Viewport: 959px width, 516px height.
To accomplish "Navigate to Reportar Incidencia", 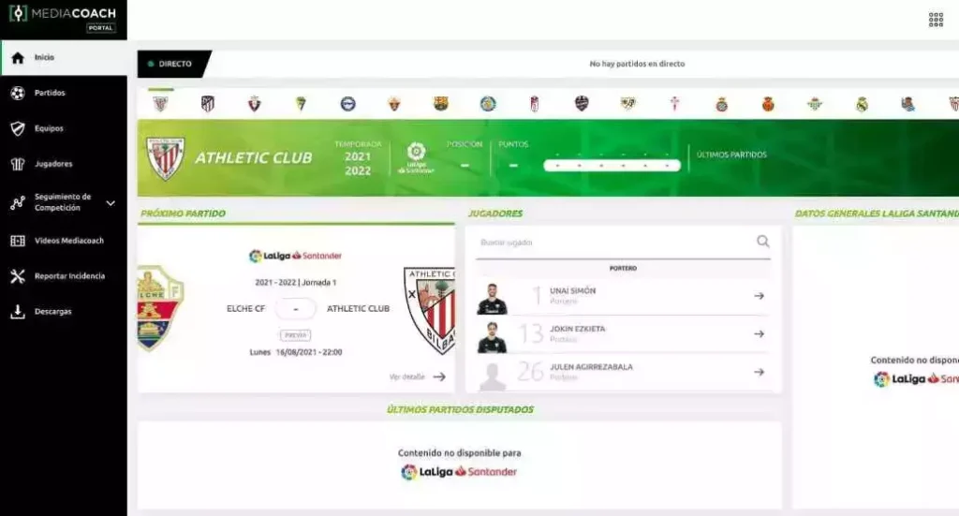I will pyautogui.click(x=69, y=276).
